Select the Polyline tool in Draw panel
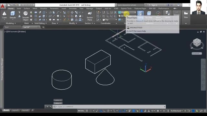 tap(50, 12)
